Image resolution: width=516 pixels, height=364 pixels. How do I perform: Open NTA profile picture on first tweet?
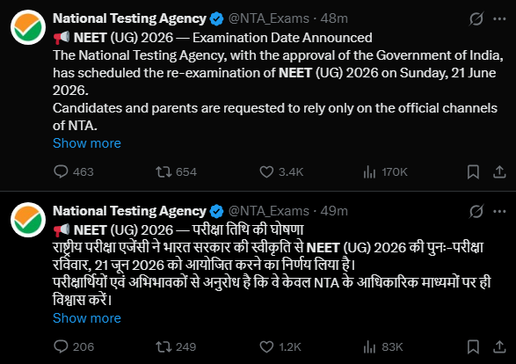(28, 27)
